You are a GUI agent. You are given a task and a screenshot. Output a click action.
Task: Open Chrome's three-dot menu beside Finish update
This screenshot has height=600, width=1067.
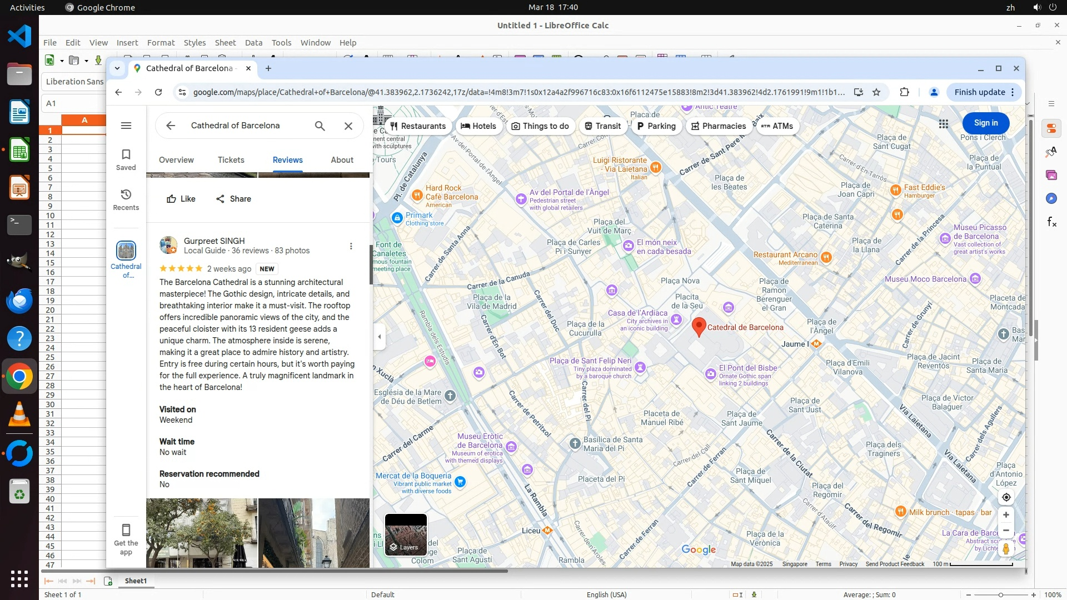(x=1013, y=92)
